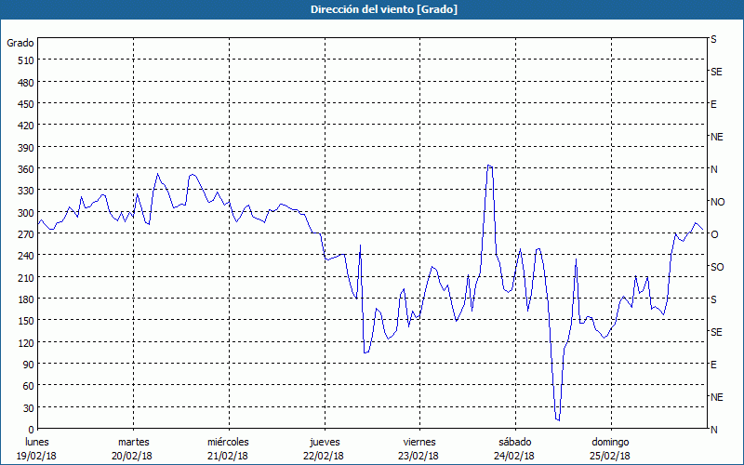Click the 510 value on left axis
This screenshot has height=465, width=744.
[x=24, y=60]
